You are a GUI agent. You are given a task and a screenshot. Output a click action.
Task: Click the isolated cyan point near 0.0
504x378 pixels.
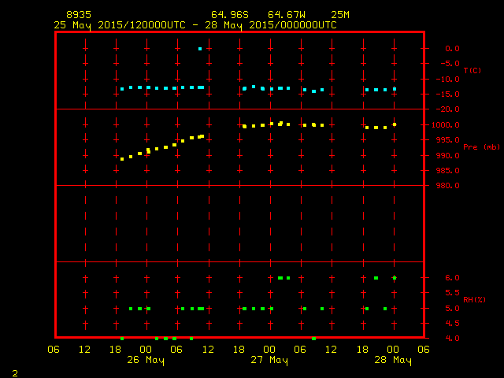(x=200, y=49)
